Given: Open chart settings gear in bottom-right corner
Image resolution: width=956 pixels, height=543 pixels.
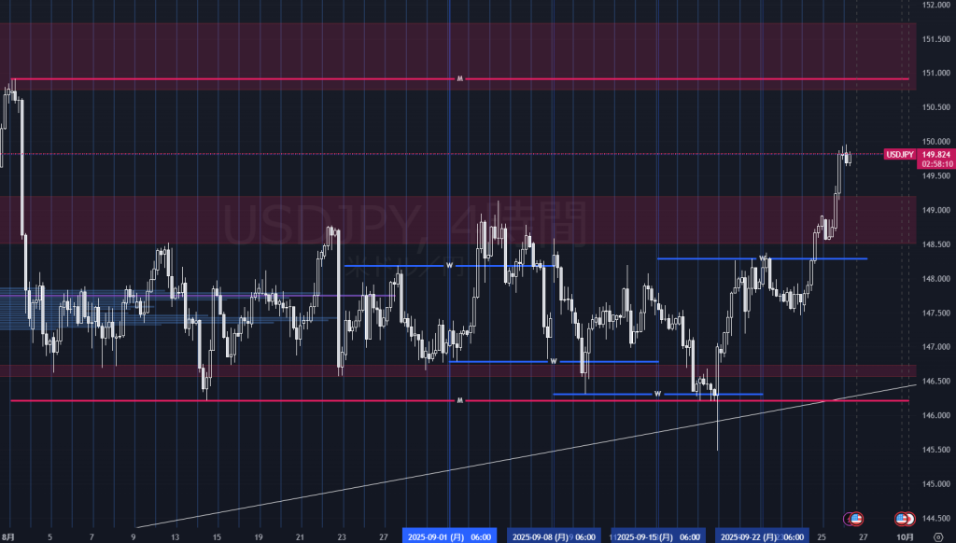Looking at the screenshot, I should [937, 537].
